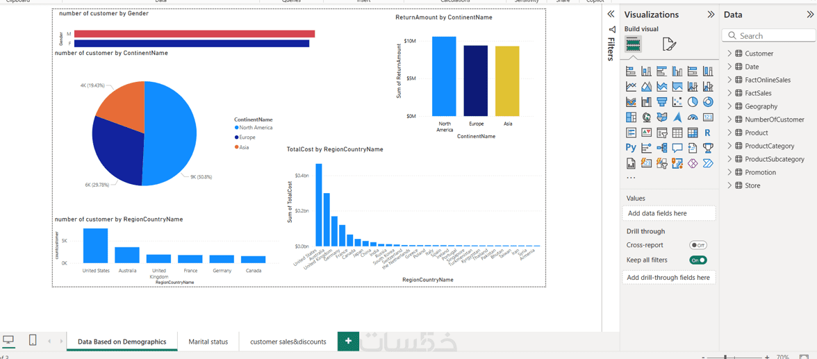This screenshot has height=359, width=817.
Task: Choose the Funnel visual
Action: 661,102
